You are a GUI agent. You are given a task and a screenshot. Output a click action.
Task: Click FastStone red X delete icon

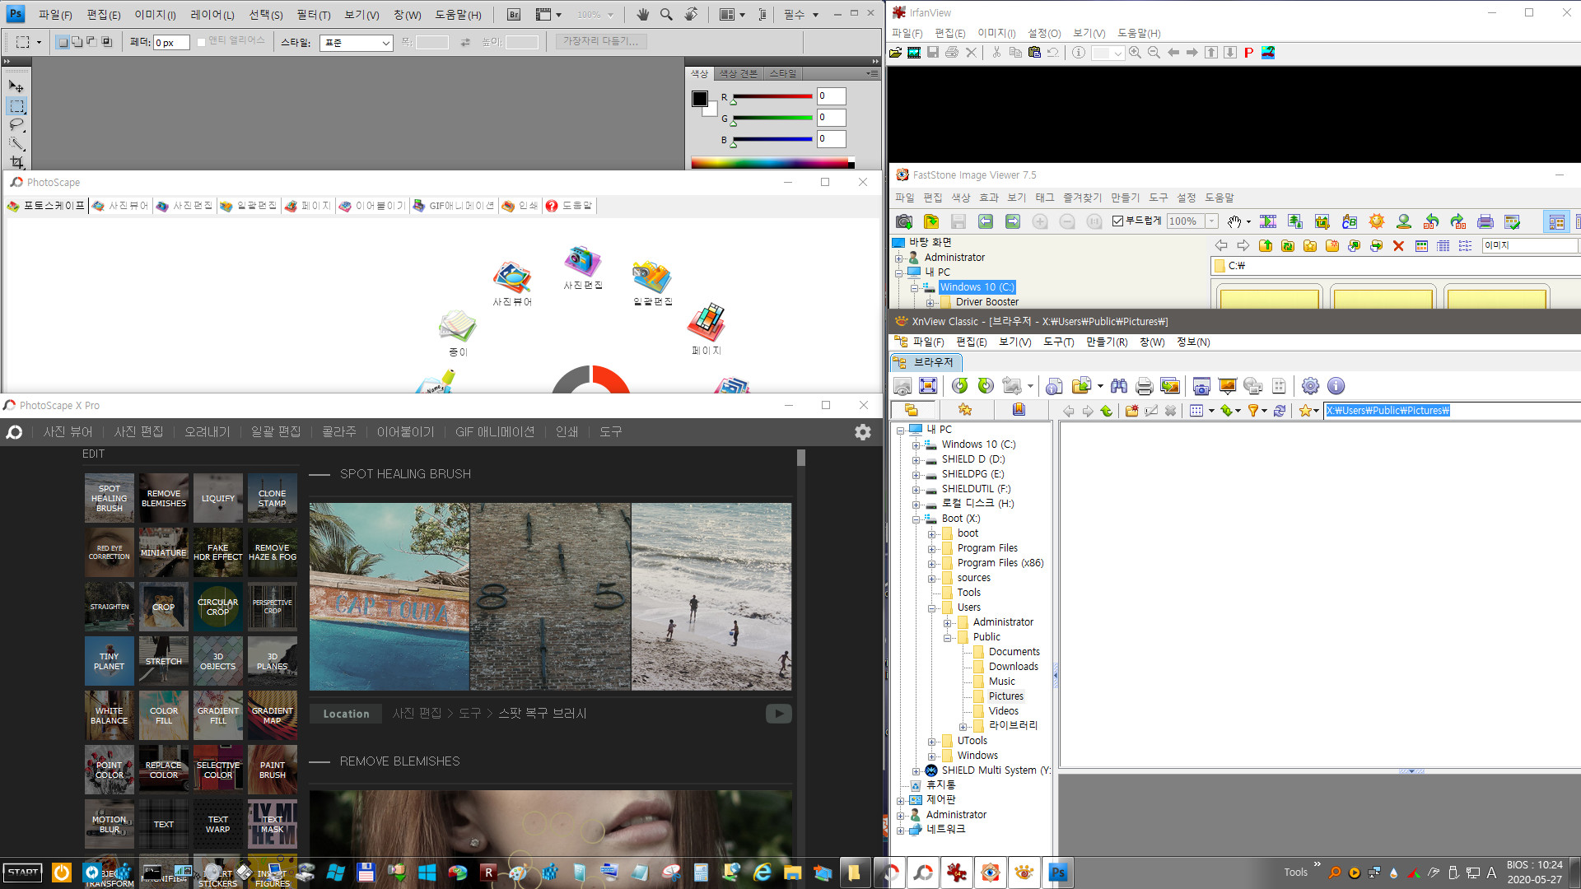coord(1398,245)
